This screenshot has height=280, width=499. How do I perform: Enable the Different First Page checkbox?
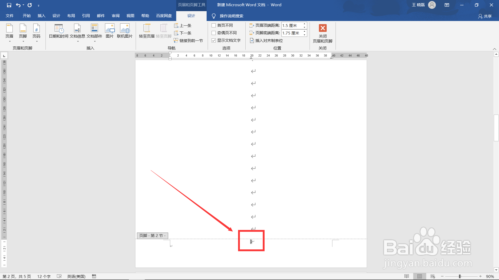214,25
